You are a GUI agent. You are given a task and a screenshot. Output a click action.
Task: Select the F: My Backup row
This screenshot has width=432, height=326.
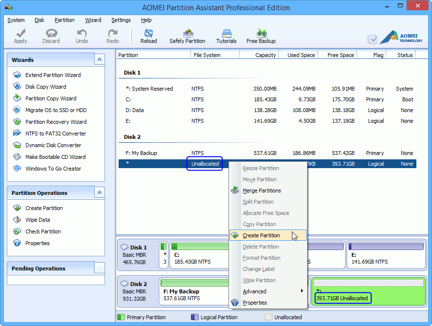tap(267, 153)
